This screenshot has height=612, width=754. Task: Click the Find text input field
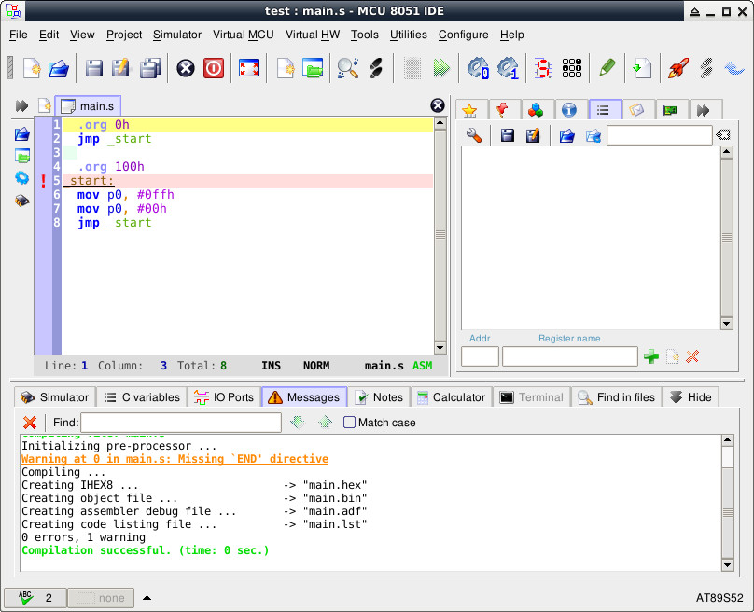point(180,423)
